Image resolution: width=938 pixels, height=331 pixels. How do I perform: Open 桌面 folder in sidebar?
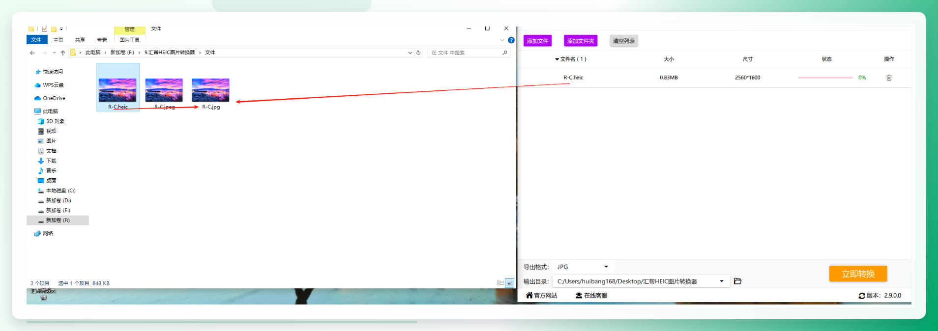(x=47, y=180)
